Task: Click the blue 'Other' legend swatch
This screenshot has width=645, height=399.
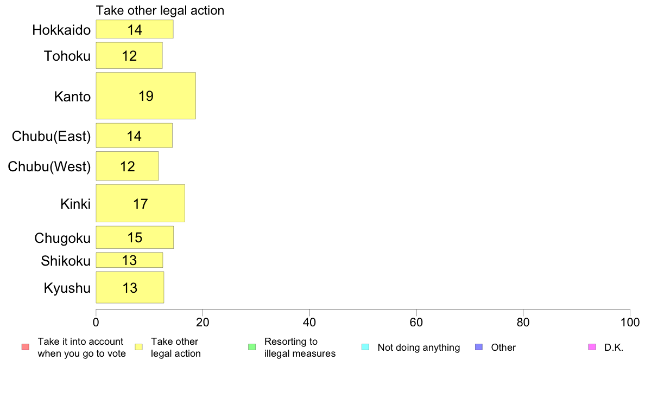Action: coord(479,347)
